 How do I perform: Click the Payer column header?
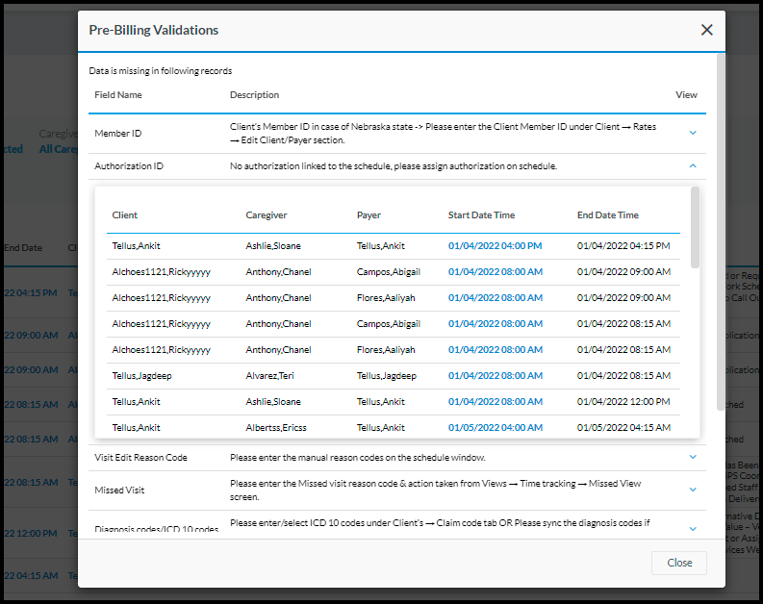pos(369,214)
